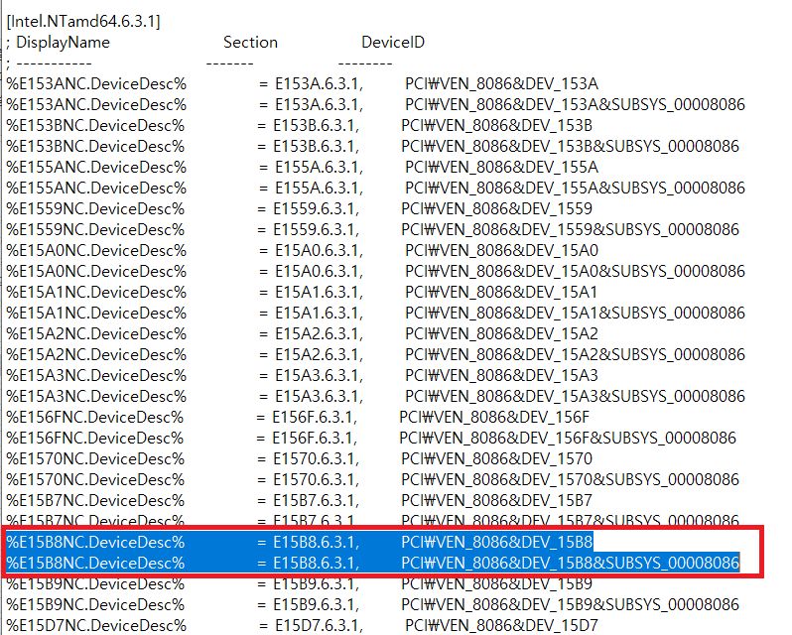792x635 pixels.
Task: Click the DEV_153B device ID without SUBSYS
Action: (496, 125)
